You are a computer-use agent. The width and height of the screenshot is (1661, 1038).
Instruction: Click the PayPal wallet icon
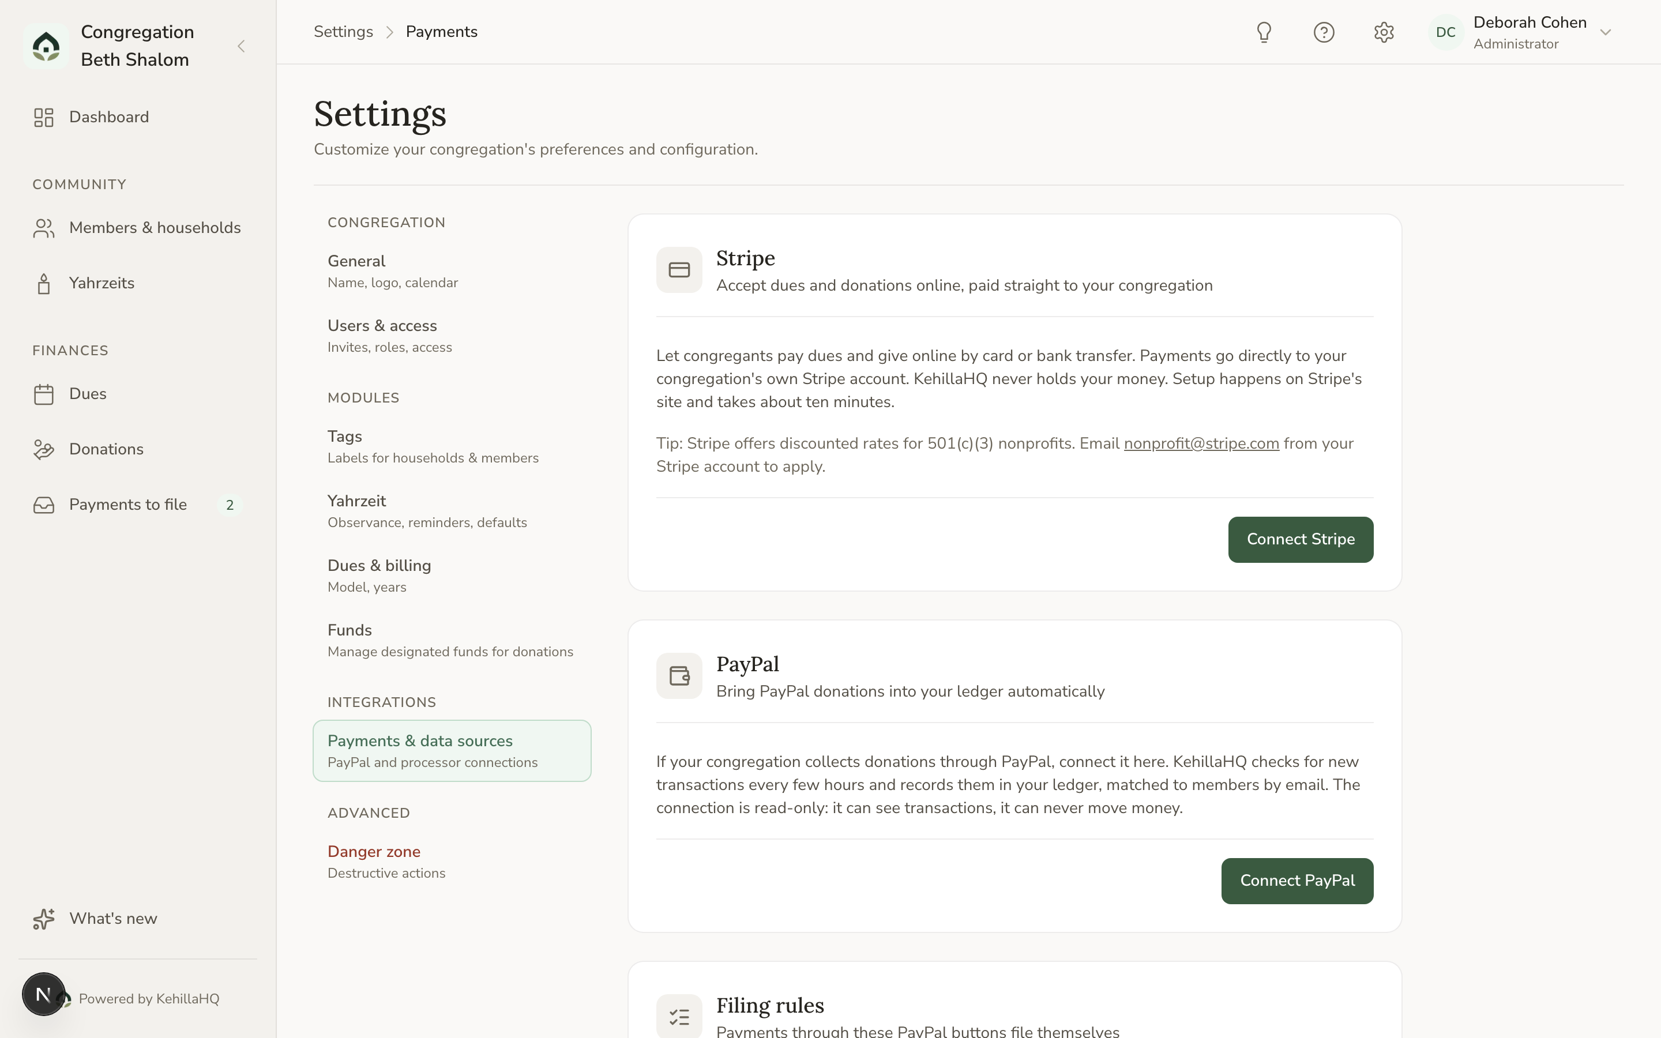click(x=679, y=676)
